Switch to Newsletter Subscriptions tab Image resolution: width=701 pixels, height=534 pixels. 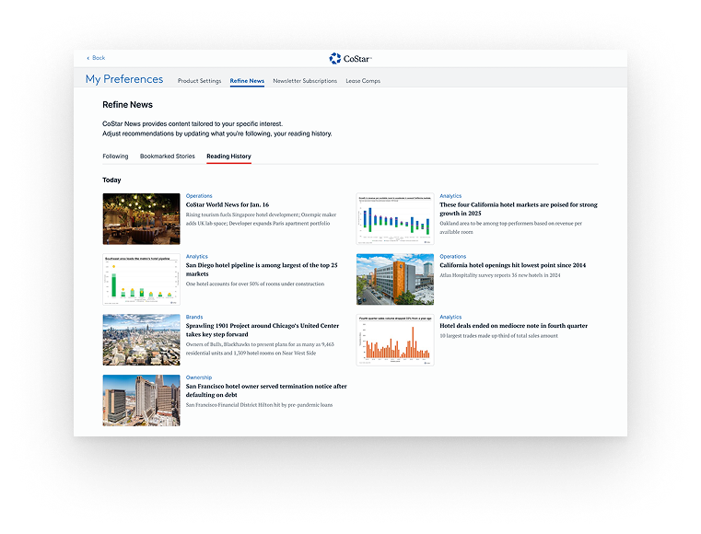point(305,81)
